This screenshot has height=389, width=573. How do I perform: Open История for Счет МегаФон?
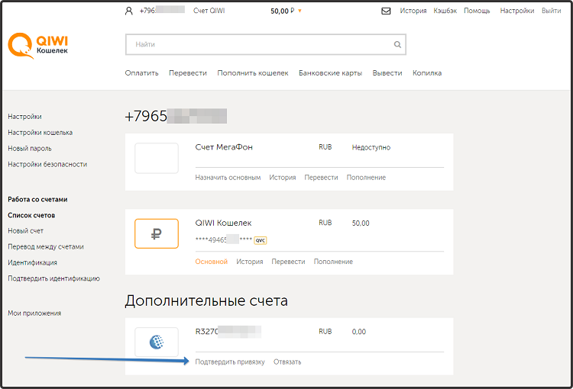(x=283, y=178)
